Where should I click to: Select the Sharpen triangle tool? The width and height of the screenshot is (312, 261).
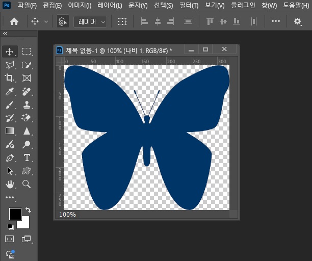27,131
